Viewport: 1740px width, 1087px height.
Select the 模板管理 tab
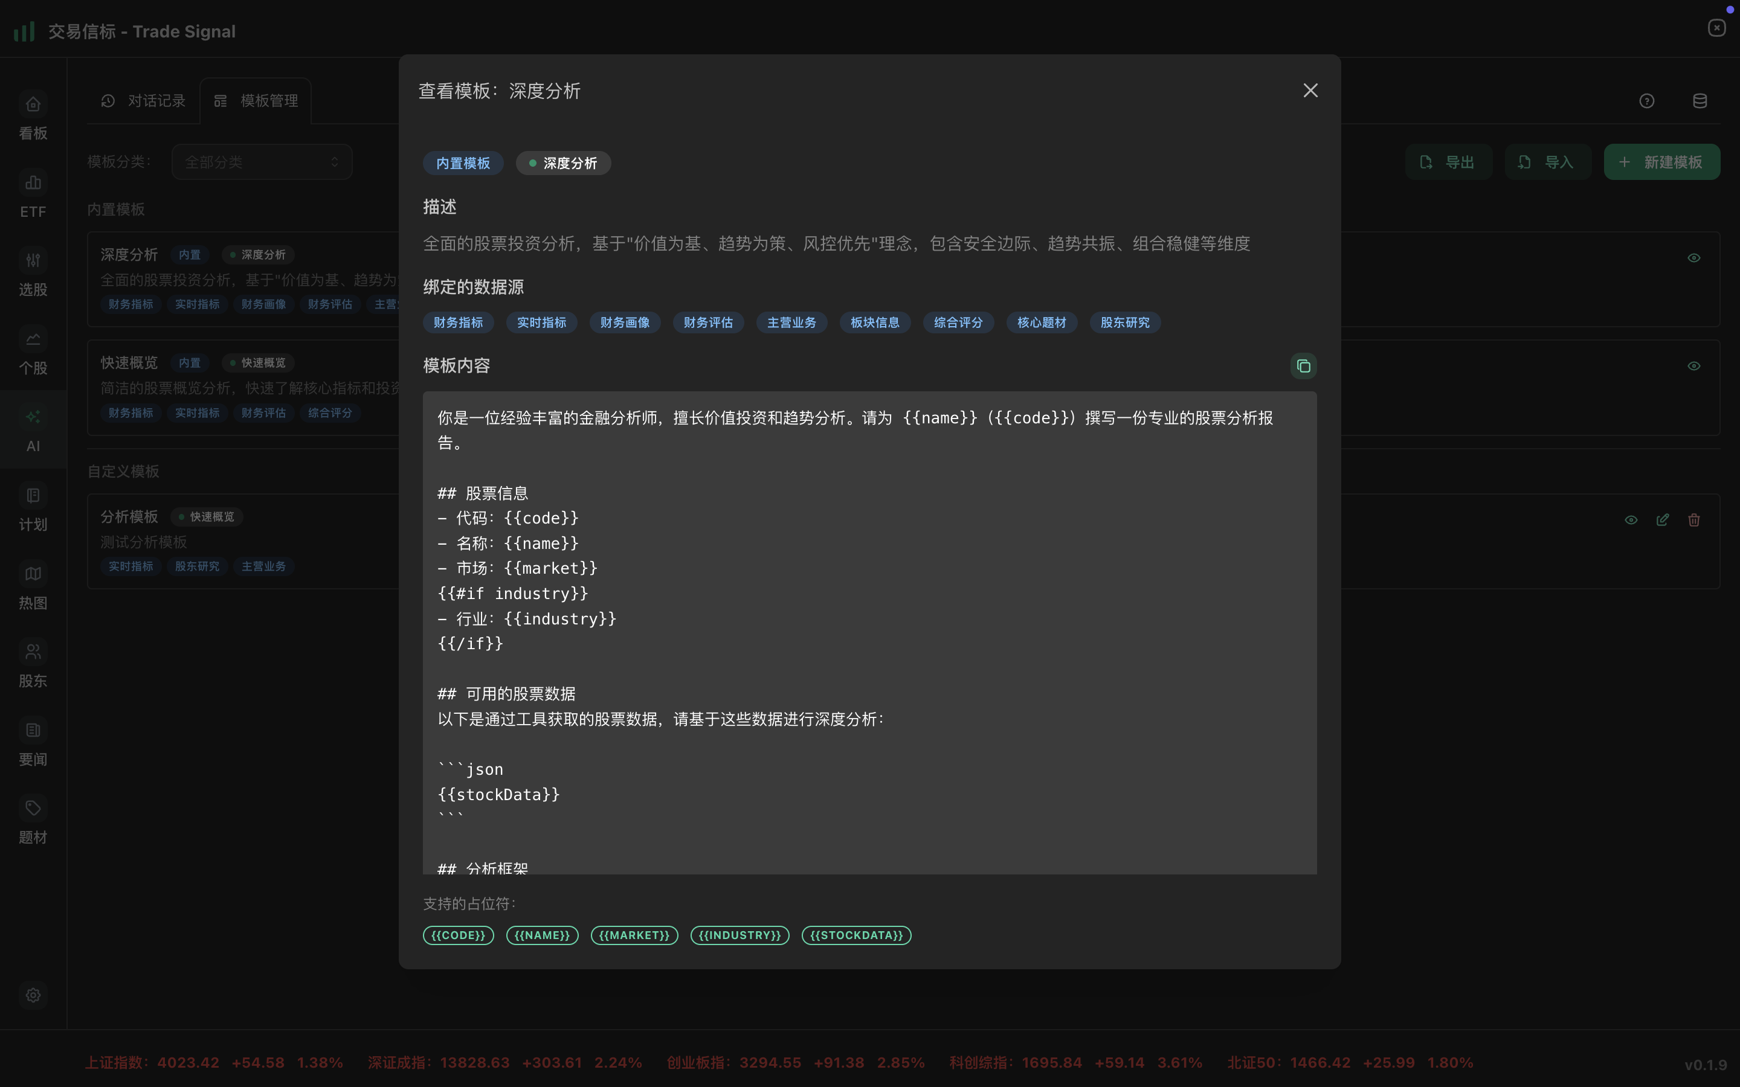[268, 101]
